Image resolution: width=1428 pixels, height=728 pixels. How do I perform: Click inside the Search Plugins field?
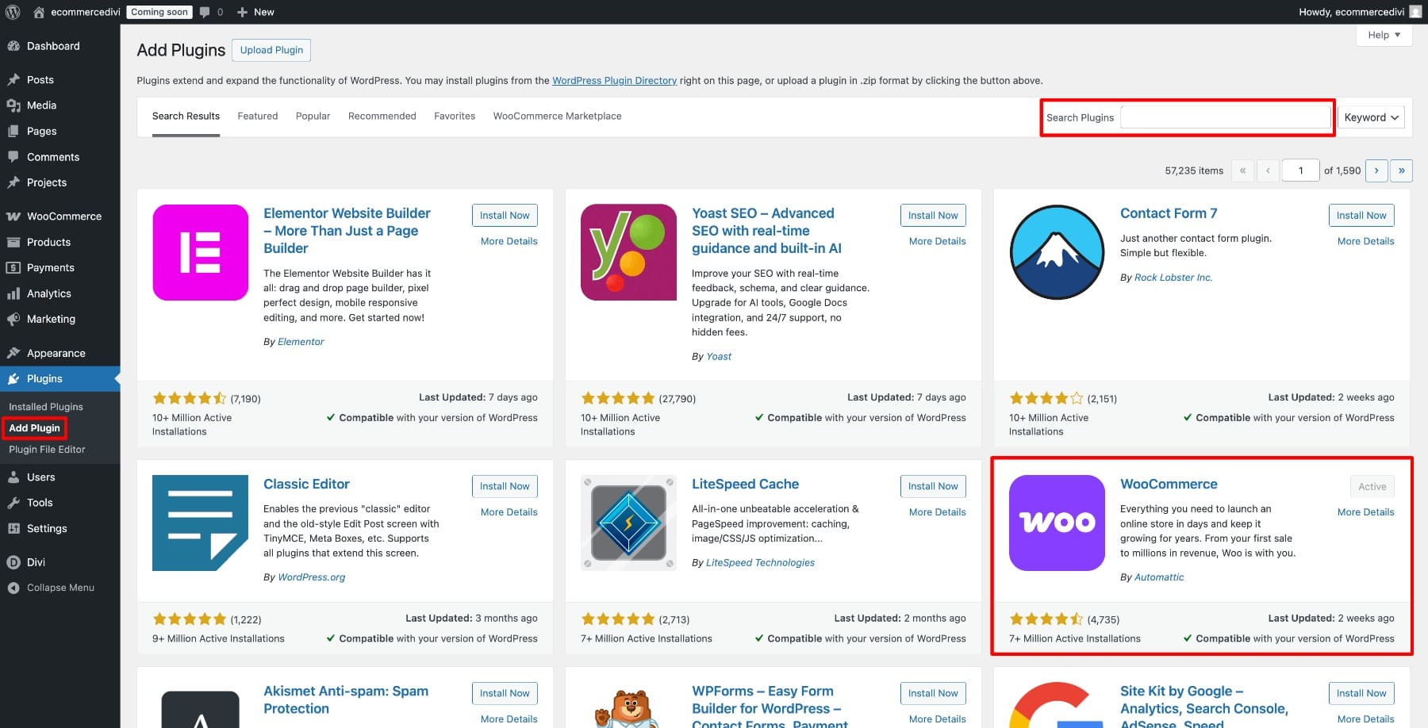pos(1225,117)
